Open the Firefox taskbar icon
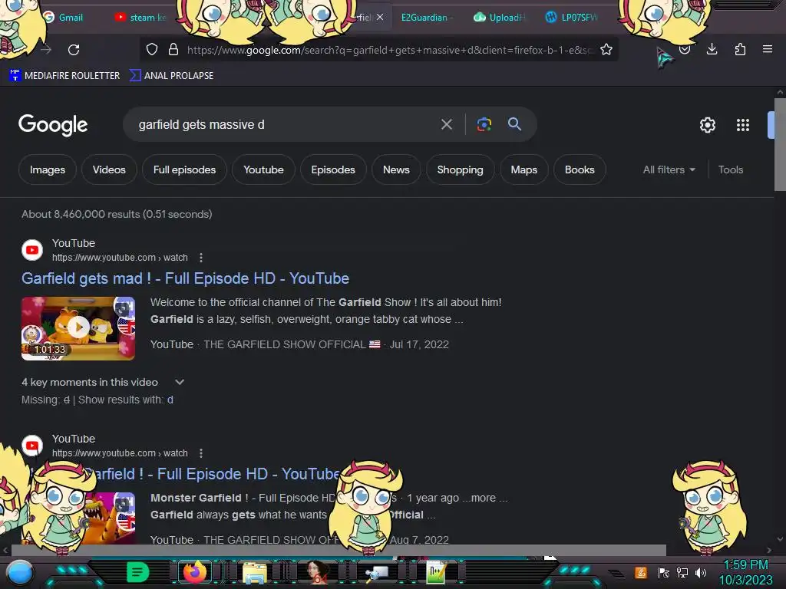The width and height of the screenshot is (786, 589). coord(195,572)
